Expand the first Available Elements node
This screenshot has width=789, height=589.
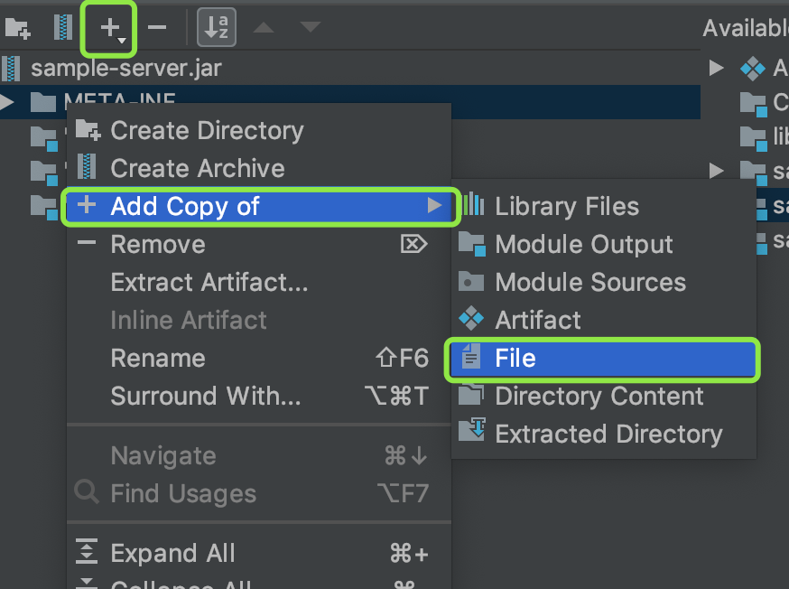coord(716,68)
